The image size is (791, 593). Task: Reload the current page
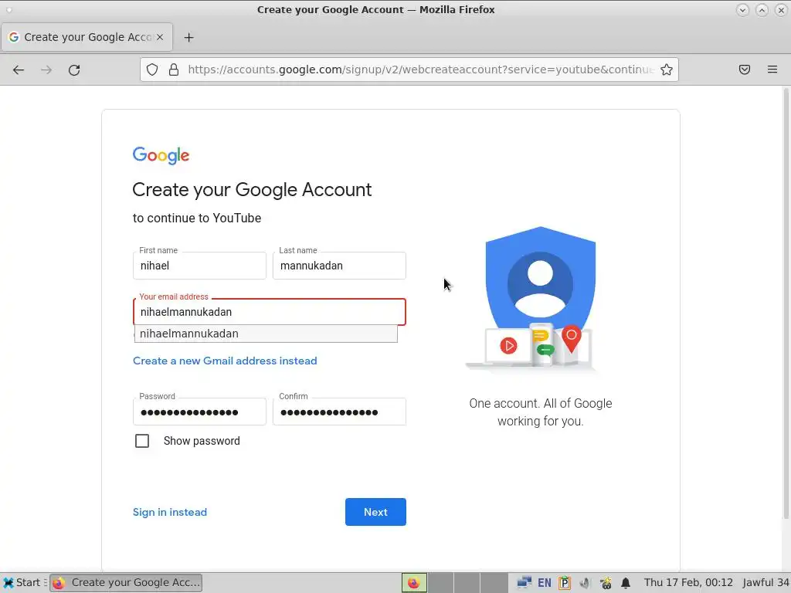74,69
